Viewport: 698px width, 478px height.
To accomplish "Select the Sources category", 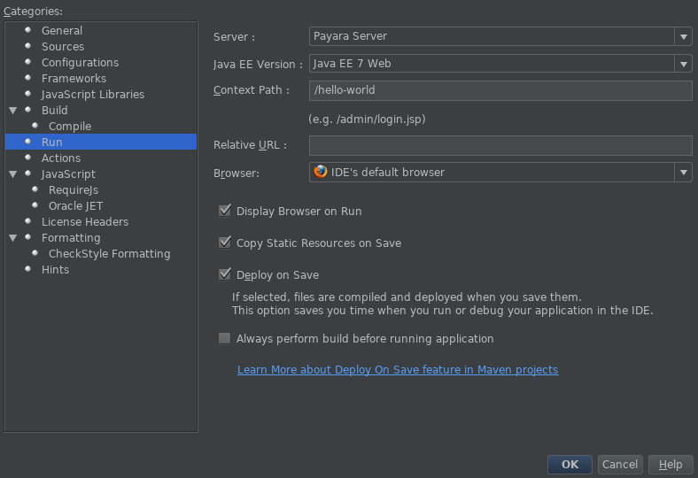I will 62,47.
